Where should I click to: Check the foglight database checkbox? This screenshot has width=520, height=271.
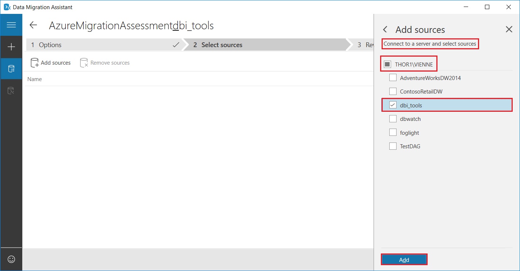(393, 133)
